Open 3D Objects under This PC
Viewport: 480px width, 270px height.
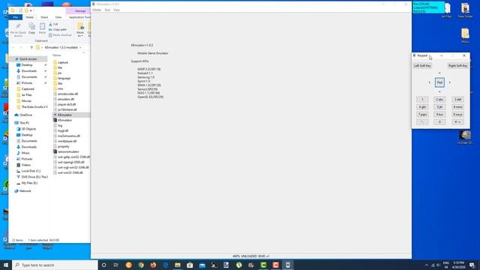pyautogui.click(x=28, y=129)
